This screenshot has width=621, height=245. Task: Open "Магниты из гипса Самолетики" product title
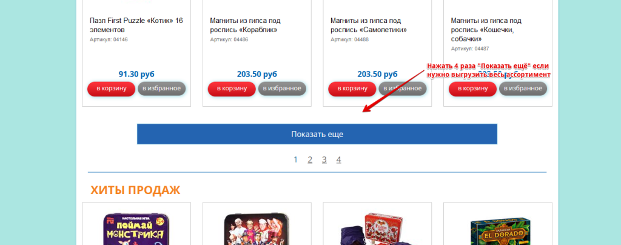(x=369, y=25)
